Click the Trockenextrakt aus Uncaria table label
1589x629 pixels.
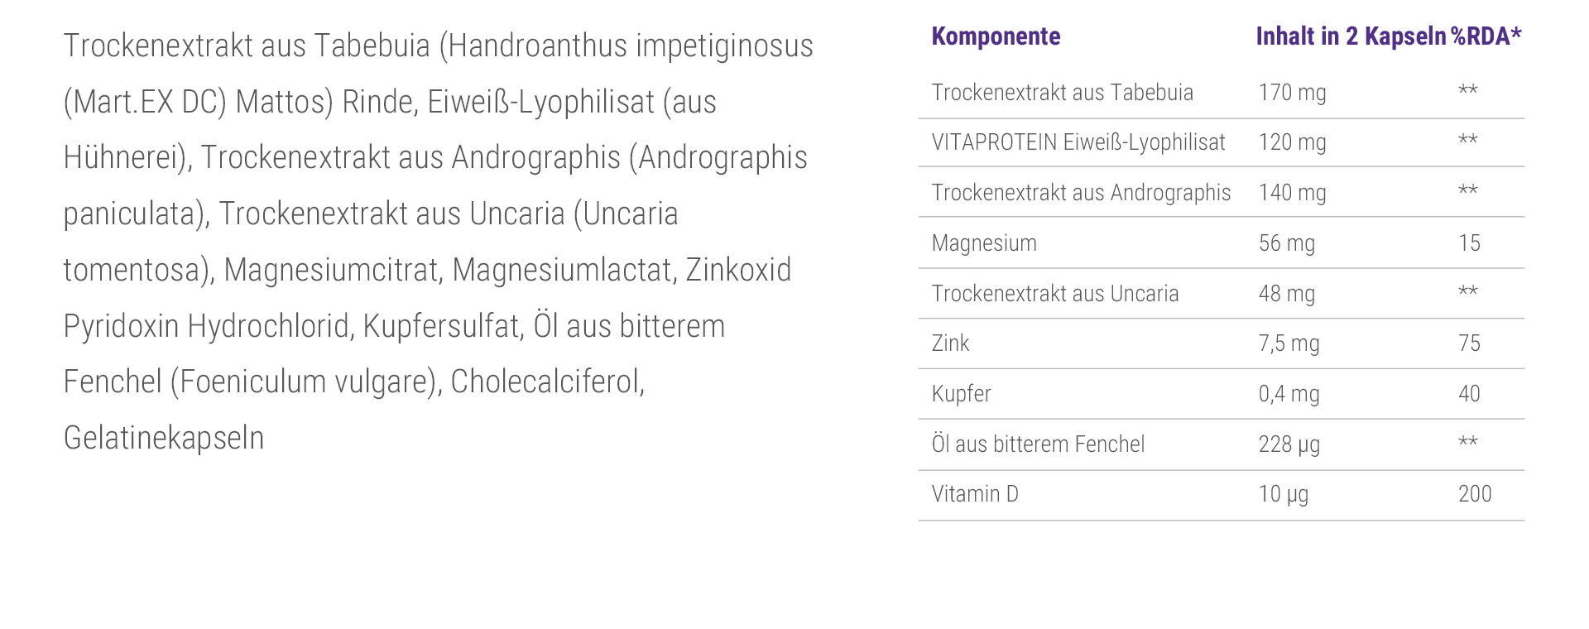tap(1054, 294)
